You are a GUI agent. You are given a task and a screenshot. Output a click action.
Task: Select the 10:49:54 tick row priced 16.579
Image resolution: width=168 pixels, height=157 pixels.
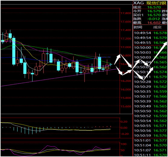tap(151, 38)
